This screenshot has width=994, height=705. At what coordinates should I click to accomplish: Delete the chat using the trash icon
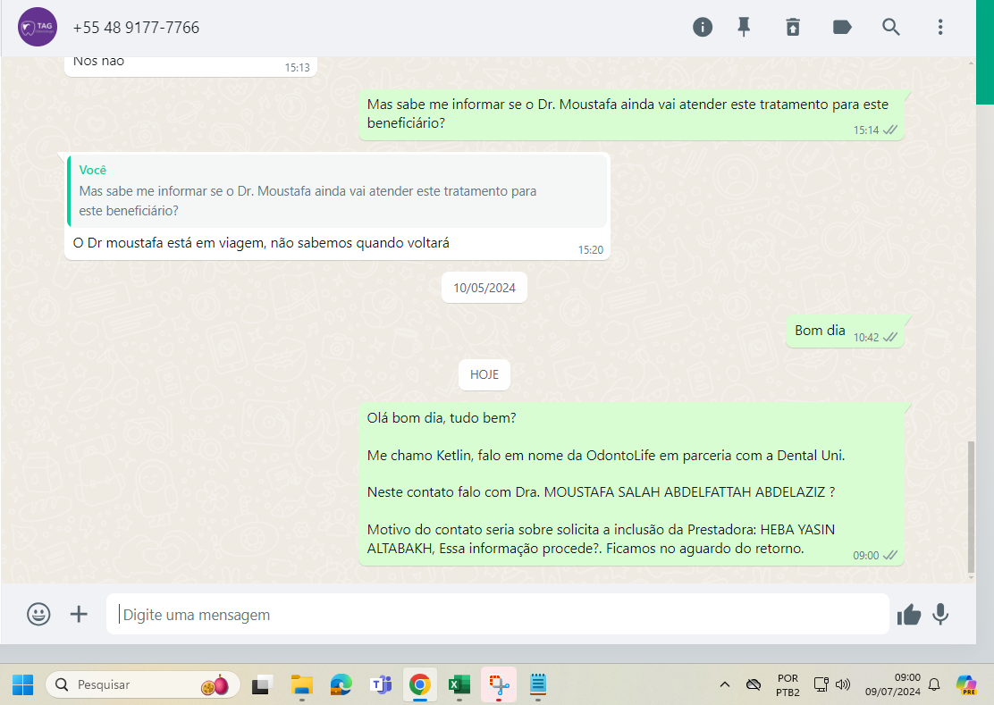pos(793,27)
